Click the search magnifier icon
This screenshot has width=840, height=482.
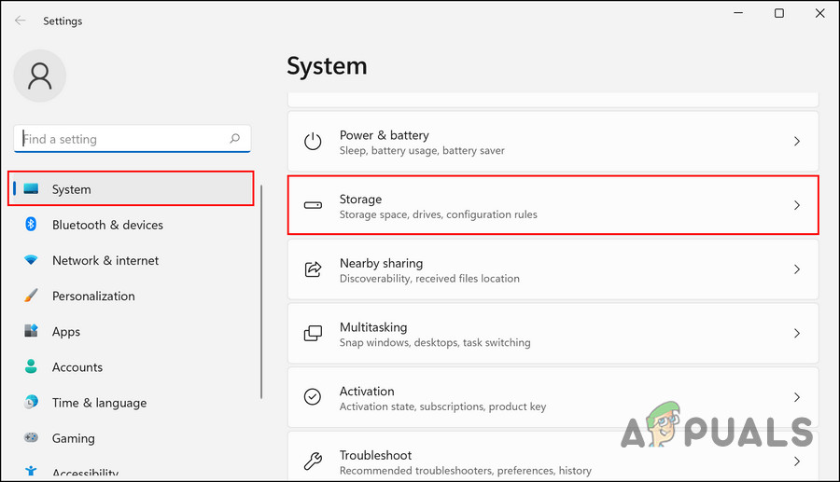[x=234, y=139]
